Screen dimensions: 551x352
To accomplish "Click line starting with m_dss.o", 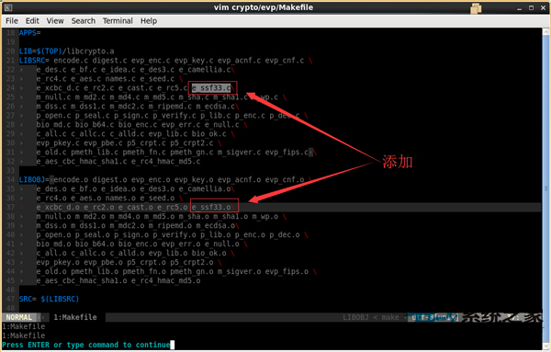I will pyautogui.click(x=137, y=225).
